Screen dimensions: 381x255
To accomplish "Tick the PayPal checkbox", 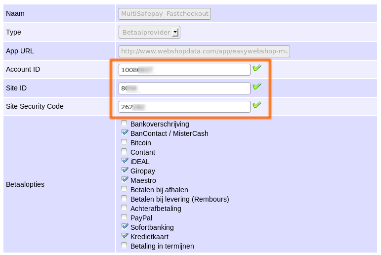I will (x=124, y=217).
